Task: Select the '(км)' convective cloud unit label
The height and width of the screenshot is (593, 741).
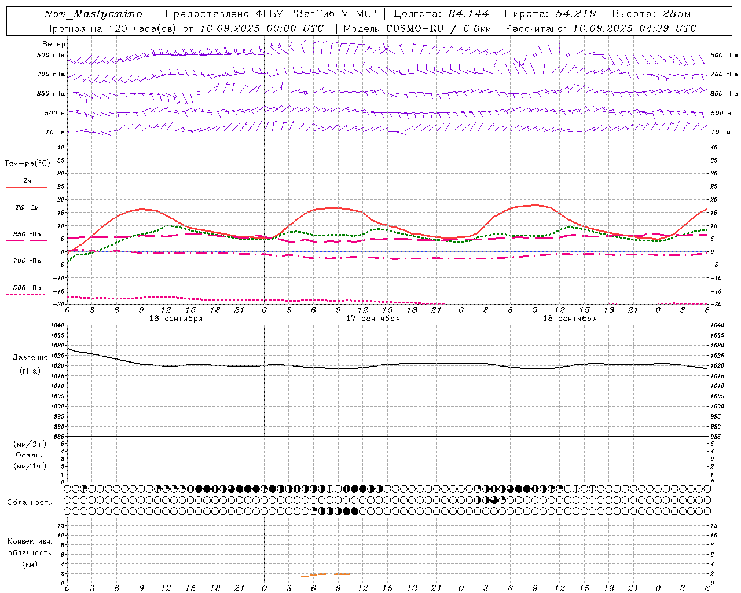Action: point(30,564)
